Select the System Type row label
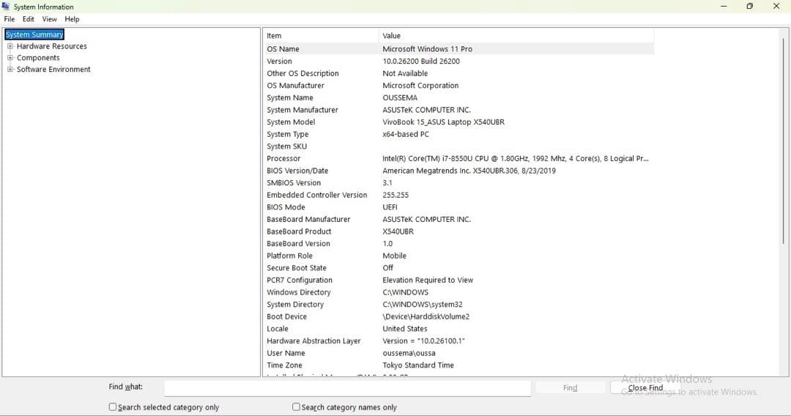 pyautogui.click(x=288, y=133)
